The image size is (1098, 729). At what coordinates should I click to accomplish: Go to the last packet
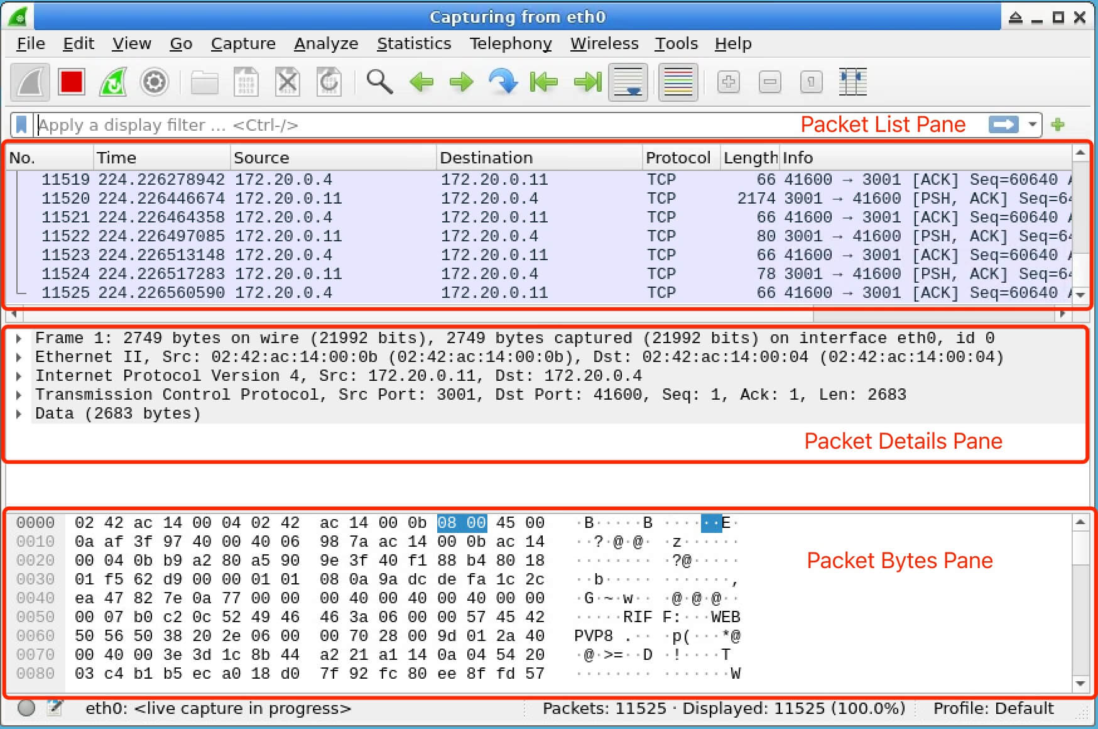586,82
